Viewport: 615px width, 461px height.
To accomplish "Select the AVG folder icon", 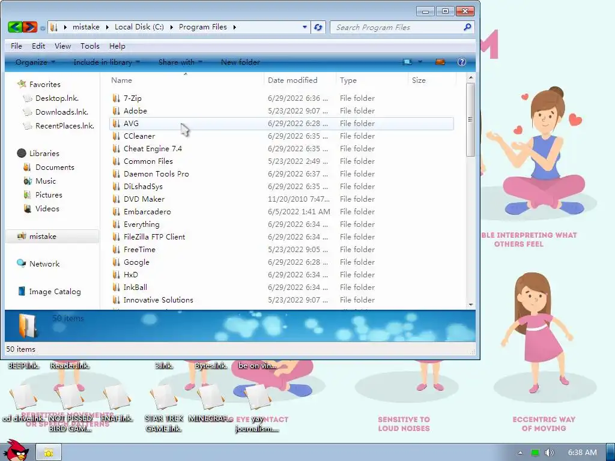I will [116, 123].
